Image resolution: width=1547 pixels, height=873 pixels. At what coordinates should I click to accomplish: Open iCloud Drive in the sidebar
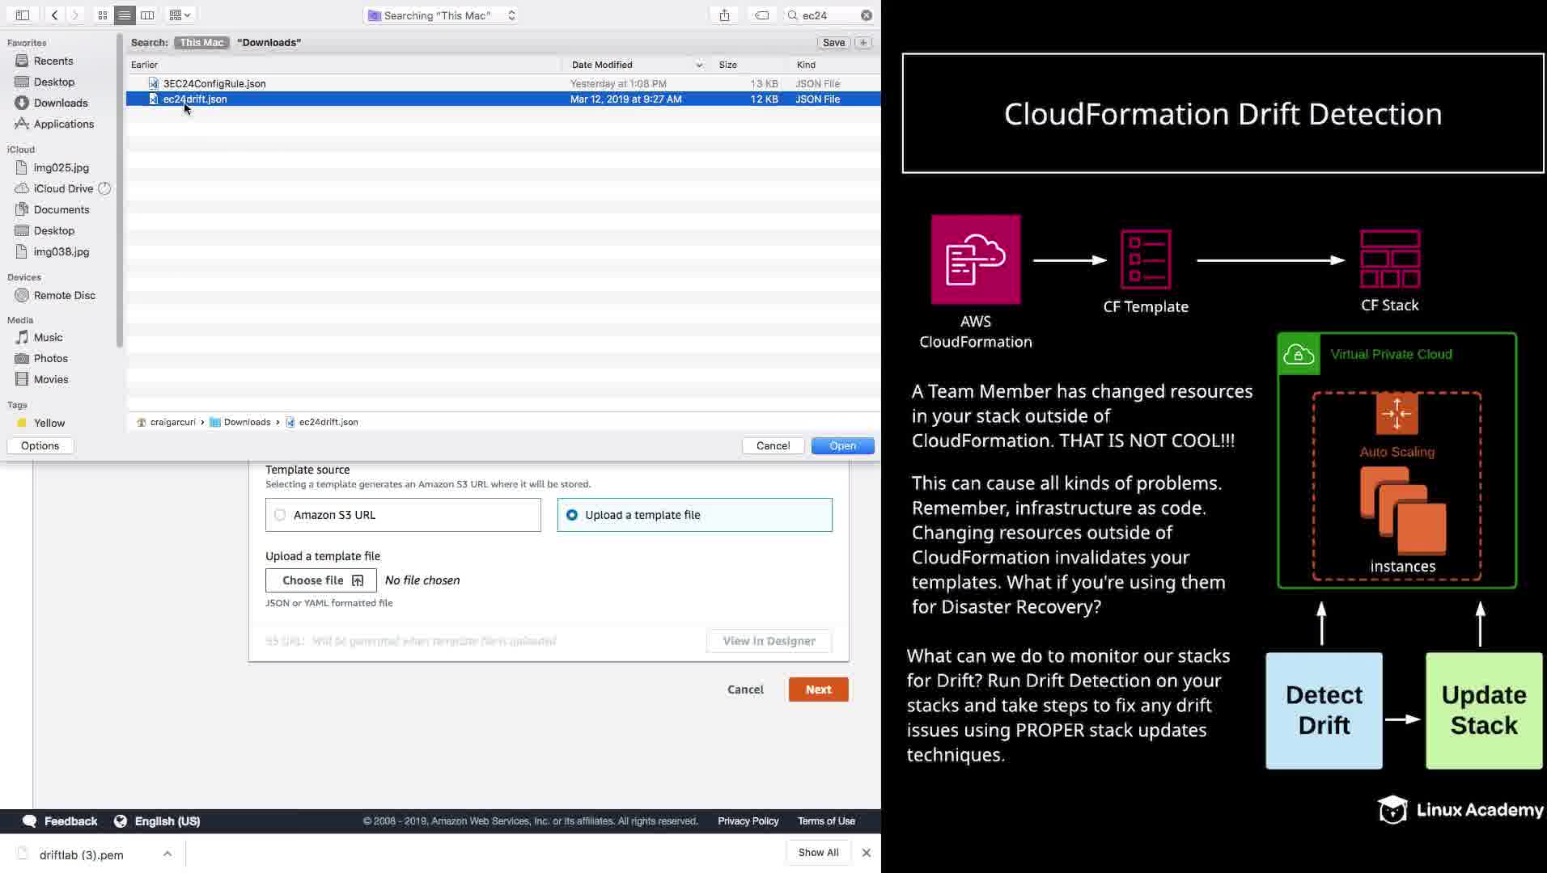coord(64,188)
